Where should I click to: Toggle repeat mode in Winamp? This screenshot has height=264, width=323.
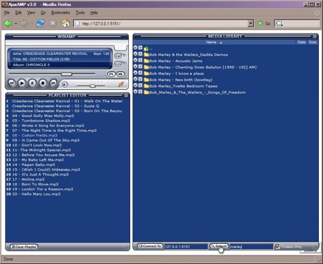click(x=118, y=56)
